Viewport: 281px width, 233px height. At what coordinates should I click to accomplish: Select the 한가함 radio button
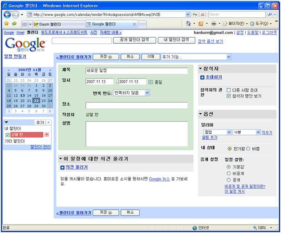[230, 149]
